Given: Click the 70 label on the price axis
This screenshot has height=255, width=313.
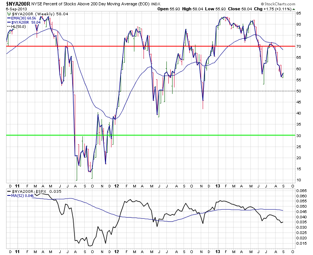Looking at the screenshot, I should tap(298, 47).
